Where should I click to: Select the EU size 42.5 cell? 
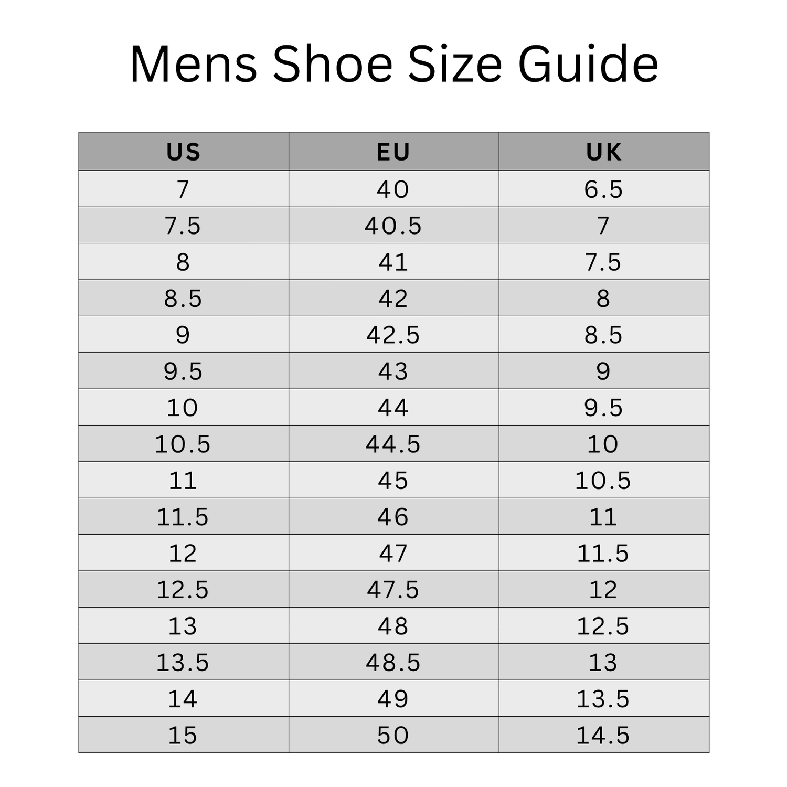(x=393, y=335)
